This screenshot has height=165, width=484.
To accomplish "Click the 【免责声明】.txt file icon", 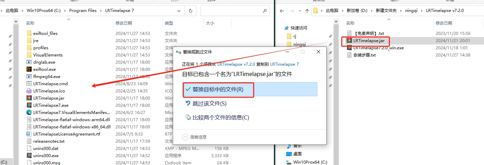I will [x=349, y=33].
